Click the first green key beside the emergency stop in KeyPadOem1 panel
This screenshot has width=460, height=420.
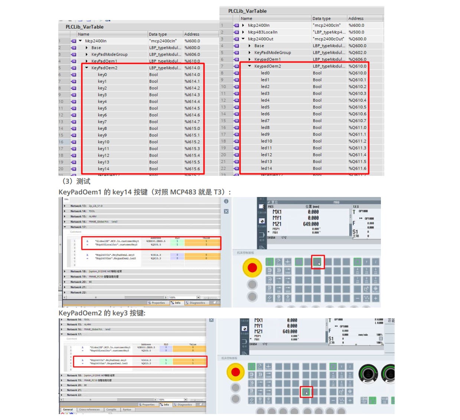click(270, 262)
